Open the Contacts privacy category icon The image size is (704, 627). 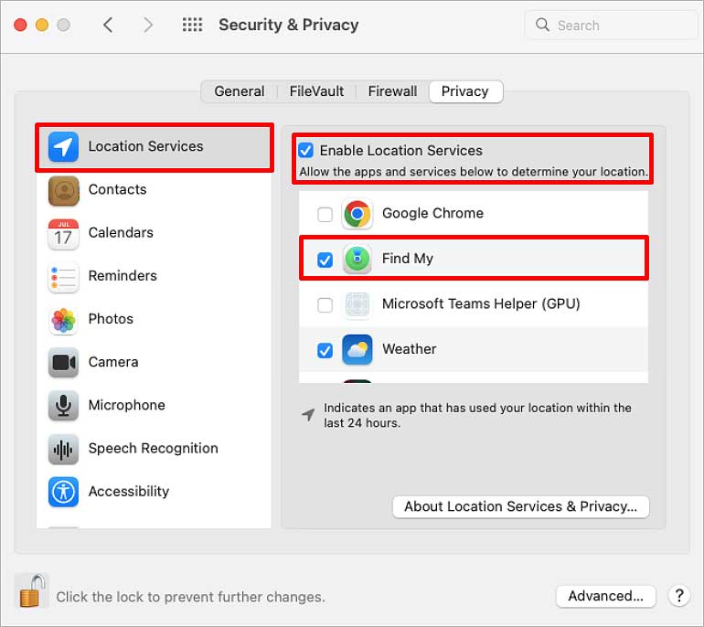click(63, 190)
